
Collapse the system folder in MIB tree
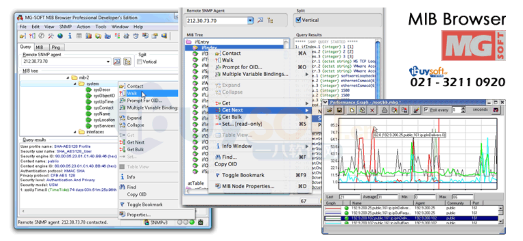pyautogui.click(x=75, y=84)
